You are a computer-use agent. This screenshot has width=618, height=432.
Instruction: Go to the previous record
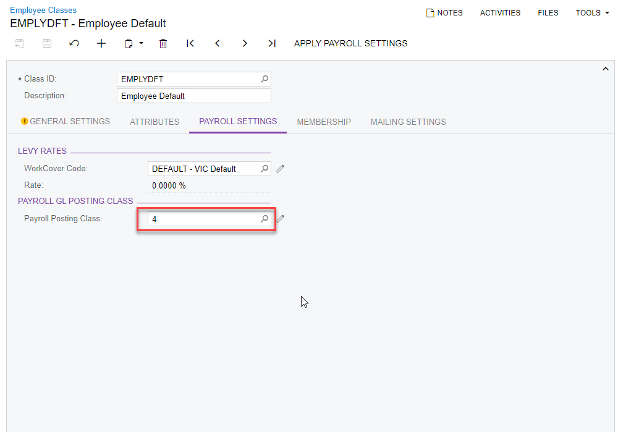click(218, 43)
